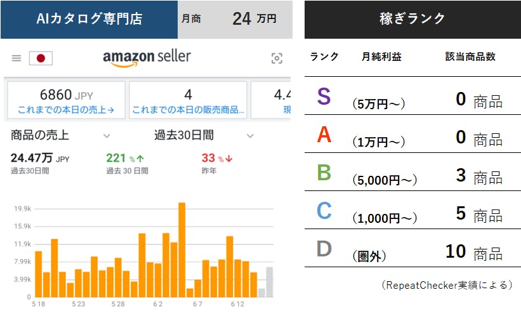Open これまでの本日の売上 link

point(66,110)
